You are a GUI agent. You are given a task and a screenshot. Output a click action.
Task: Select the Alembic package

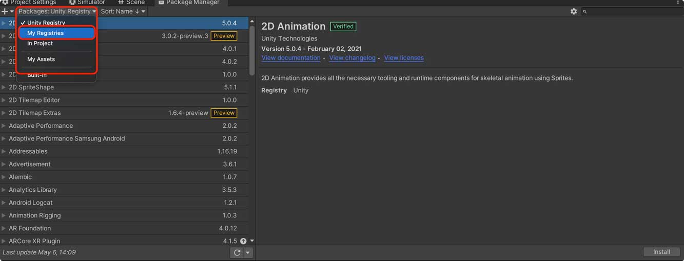click(124, 177)
